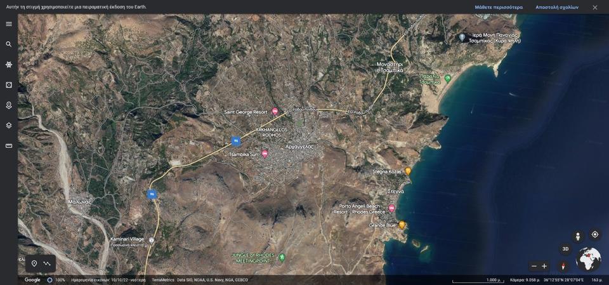Image resolution: width=609 pixels, height=285 pixels.
Task: Click the 'Μάθετε περισσότερα' link
Action: 499,7
